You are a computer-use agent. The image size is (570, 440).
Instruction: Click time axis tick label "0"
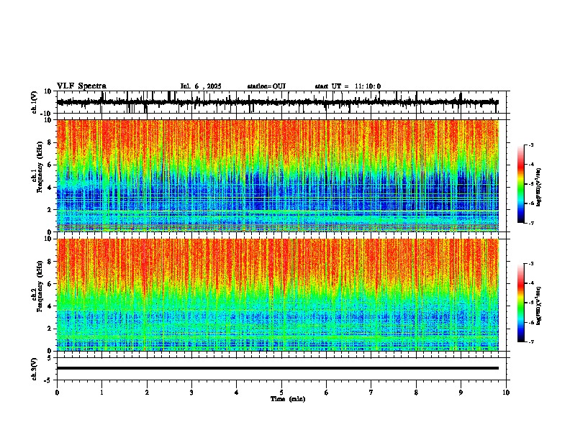[57, 393]
